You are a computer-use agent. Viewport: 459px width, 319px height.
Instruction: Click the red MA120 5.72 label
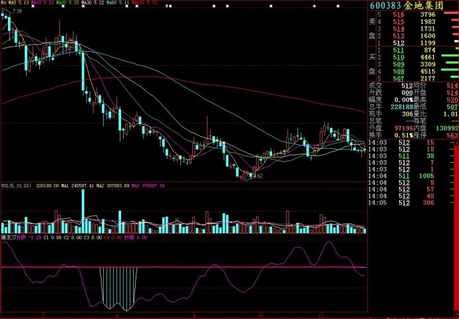pos(144,3)
